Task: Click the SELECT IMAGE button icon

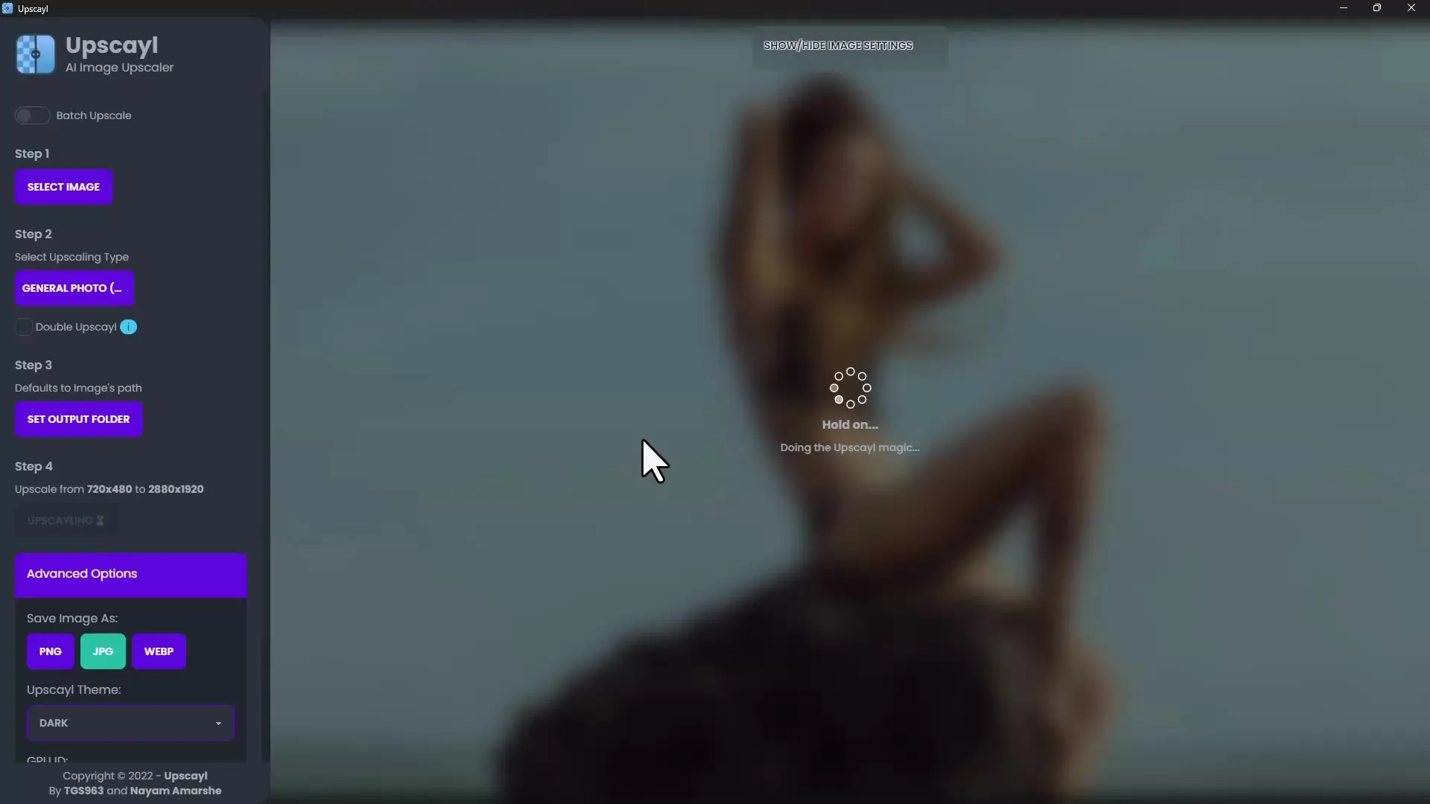Action: pyautogui.click(x=63, y=187)
